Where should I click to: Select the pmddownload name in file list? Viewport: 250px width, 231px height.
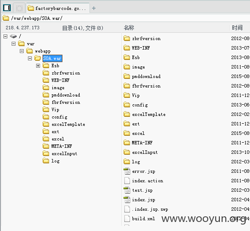point(146,76)
